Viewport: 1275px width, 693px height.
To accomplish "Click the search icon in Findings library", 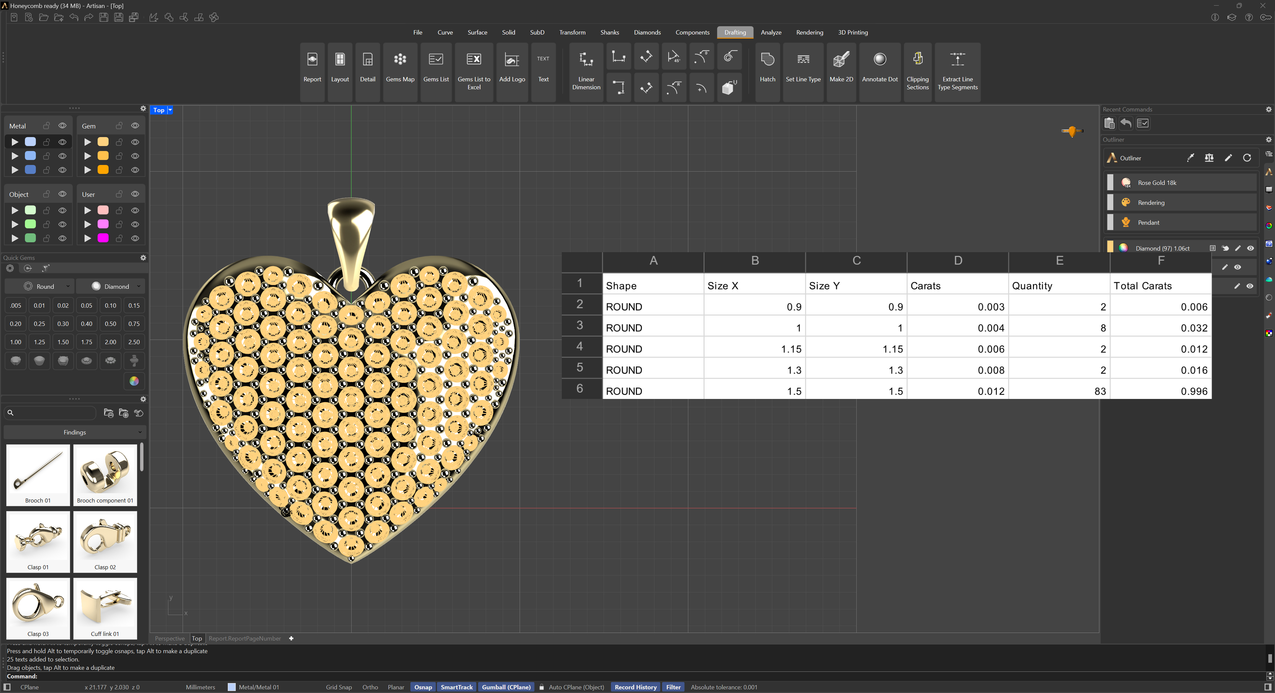I will pos(10,413).
